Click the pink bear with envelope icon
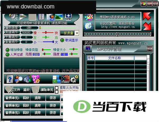 pyautogui.click(x=36, y=79)
